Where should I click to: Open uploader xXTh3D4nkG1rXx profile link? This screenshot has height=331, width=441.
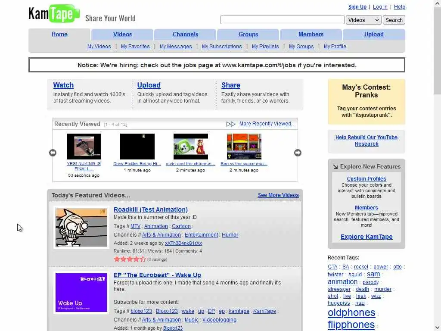click(183, 243)
